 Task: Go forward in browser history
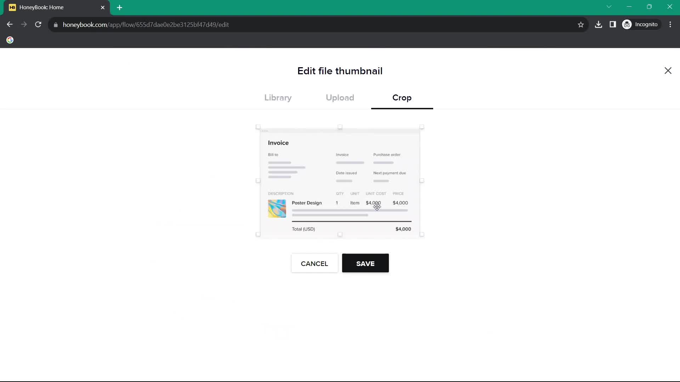pos(24,24)
